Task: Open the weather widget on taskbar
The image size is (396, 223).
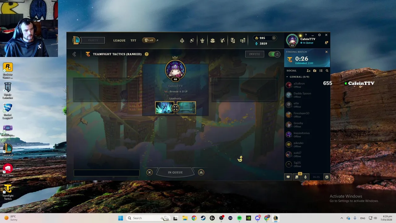Action: 11,218
